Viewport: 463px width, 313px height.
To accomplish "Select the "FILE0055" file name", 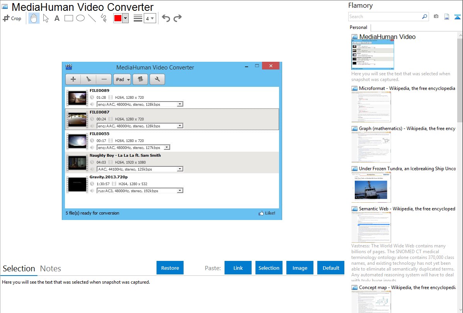I will coord(99,134).
